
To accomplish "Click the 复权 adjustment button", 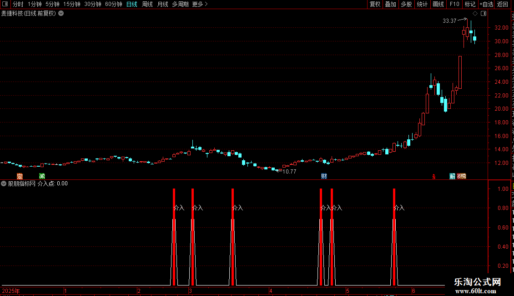I will point(375,4).
